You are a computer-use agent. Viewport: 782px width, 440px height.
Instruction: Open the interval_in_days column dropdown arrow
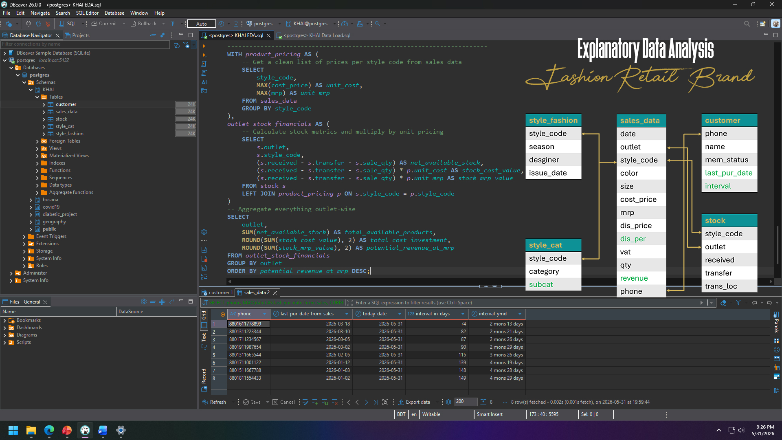pos(463,314)
